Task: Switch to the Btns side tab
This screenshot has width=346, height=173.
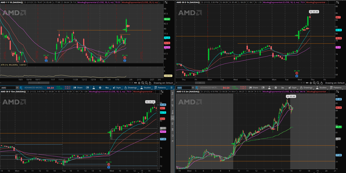Action: pyautogui.click(x=173, y=112)
